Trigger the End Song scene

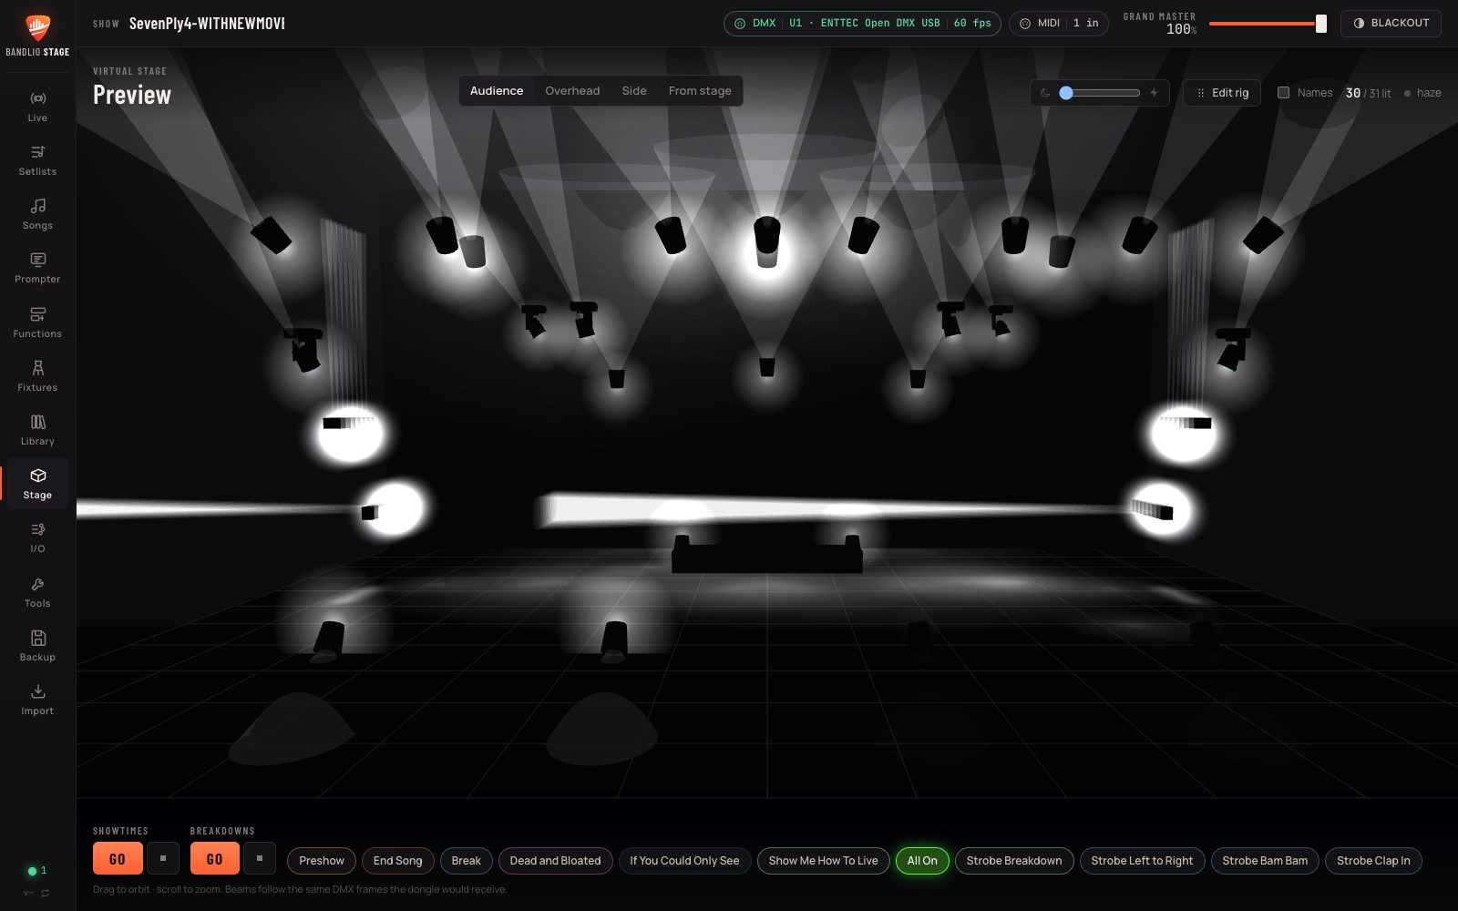tap(398, 861)
